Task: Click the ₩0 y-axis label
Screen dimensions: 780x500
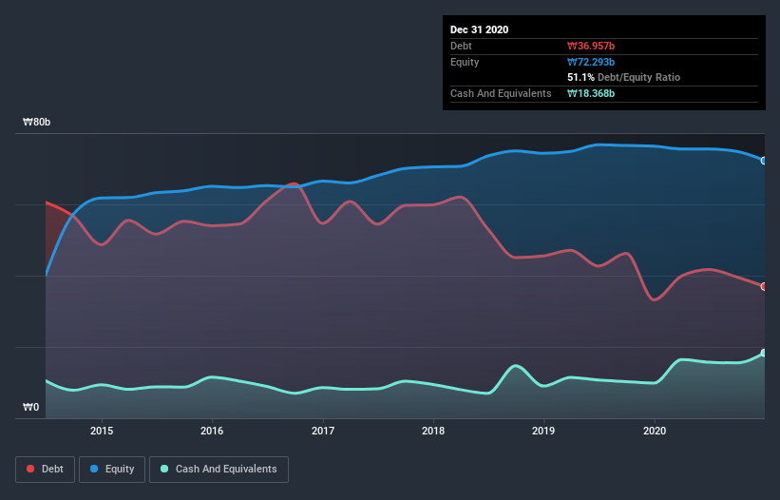Action: (30, 408)
